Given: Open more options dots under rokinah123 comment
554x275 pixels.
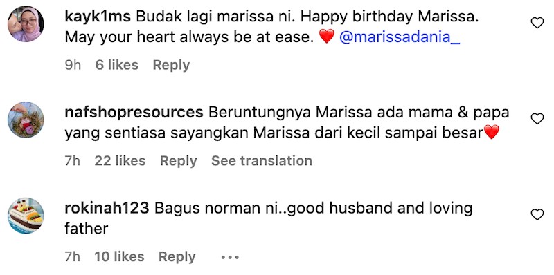Looking at the screenshot, I should click(230, 257).
